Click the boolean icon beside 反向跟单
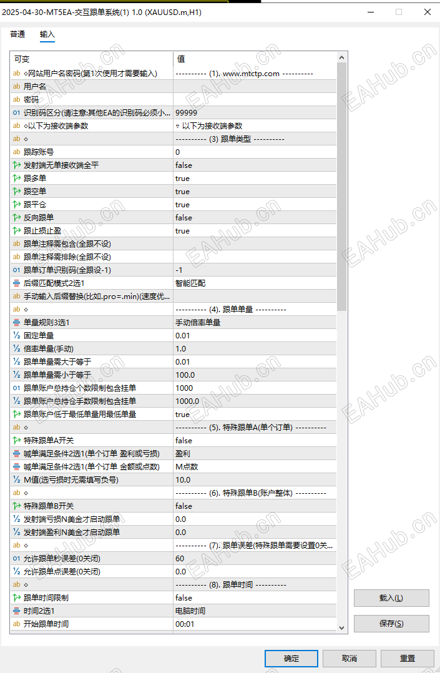Image resolution: width=440 pixels, height=673 pixels. [16, 217]
